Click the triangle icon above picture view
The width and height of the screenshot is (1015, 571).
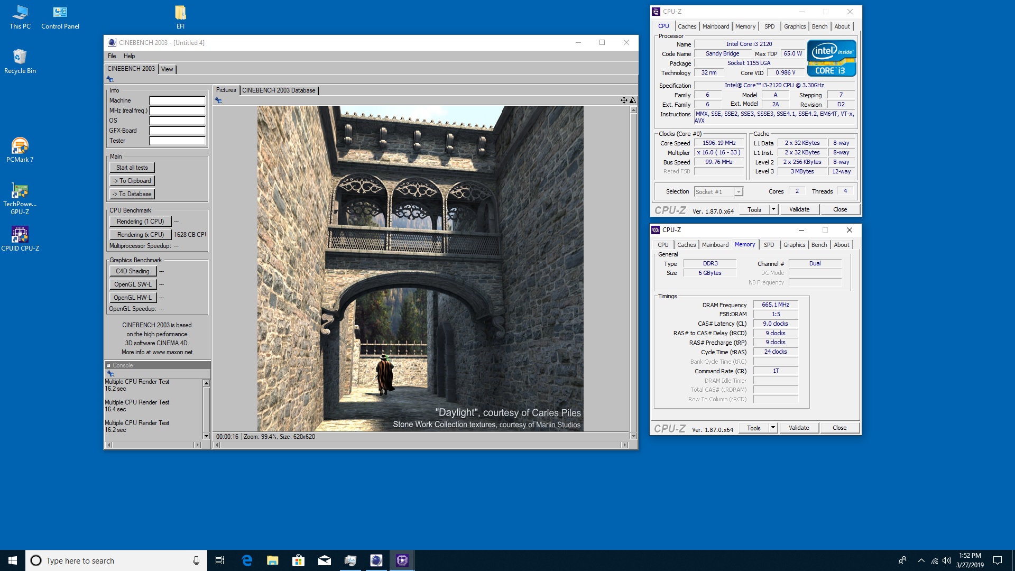tap(633, 100)
